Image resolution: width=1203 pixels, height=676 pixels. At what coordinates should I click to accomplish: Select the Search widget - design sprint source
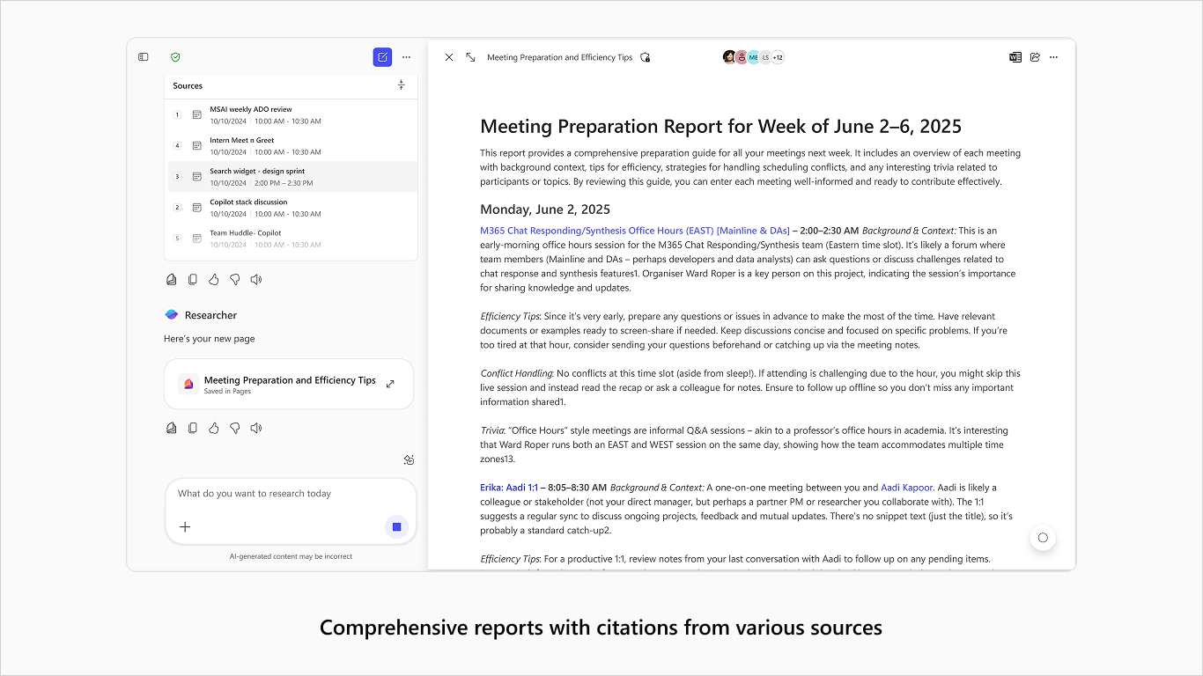pos(292,177)
